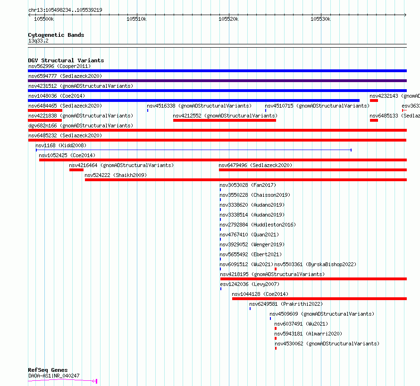This screenshot has width=420, height=386.
Task: Click the 105530k ruler tick label
Action: pyautogui.click(x=320, y=19)
